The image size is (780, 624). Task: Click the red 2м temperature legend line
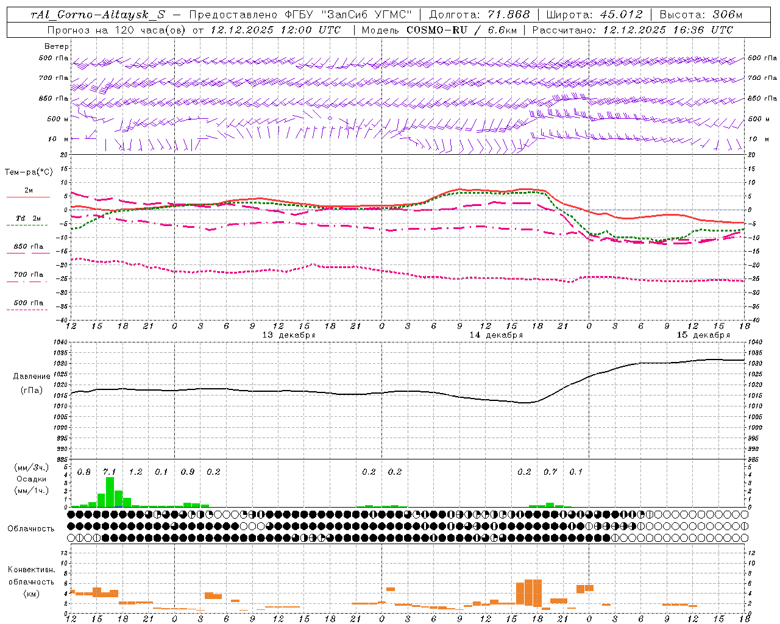point(28,197)
